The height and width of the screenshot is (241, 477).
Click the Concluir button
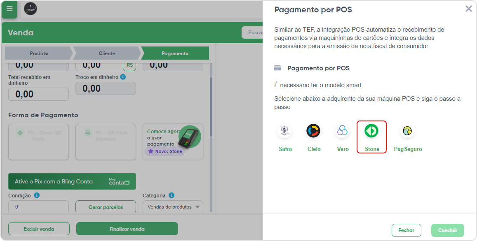point(447,230)
